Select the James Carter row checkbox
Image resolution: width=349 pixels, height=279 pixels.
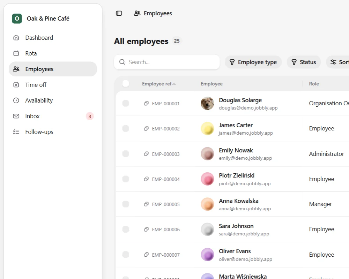tap(126, 128)
